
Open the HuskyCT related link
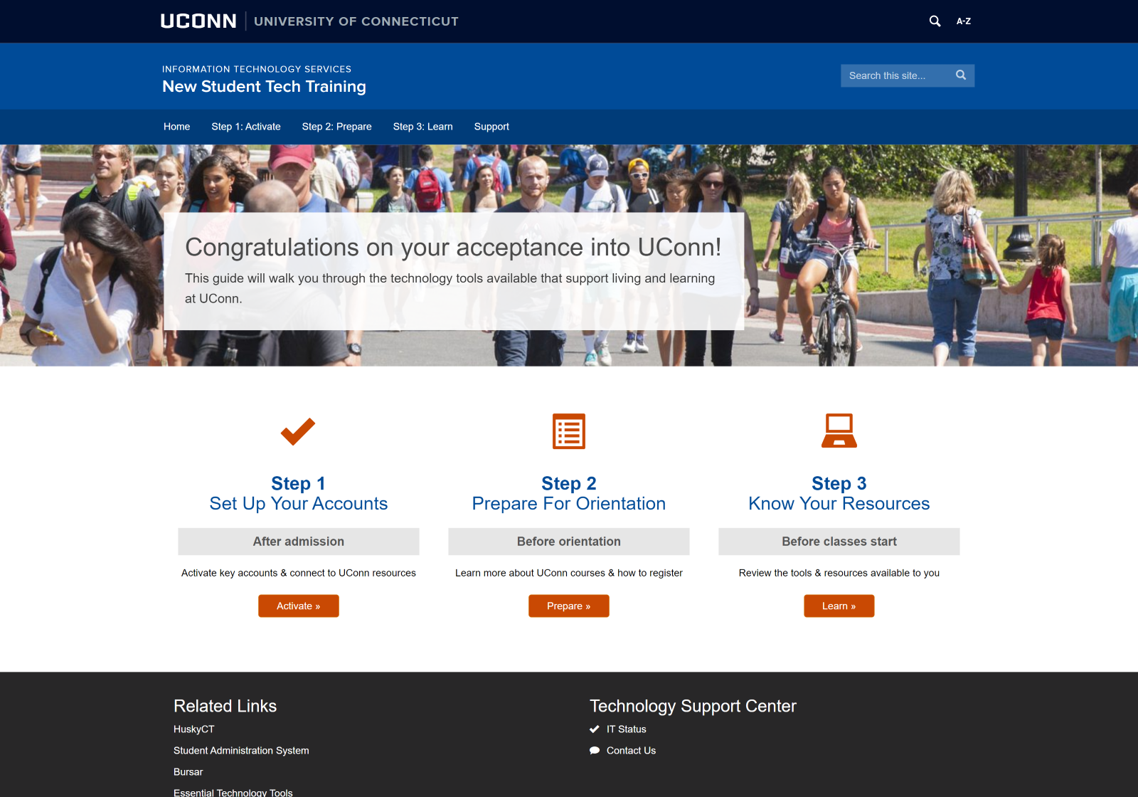click(194, 729)
